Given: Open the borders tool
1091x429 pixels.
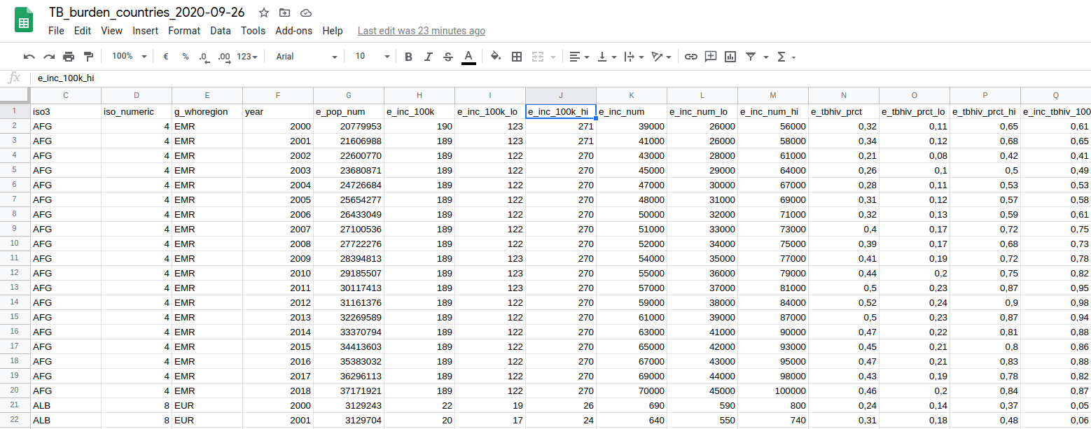Looking at the screenshot, I should click(x=517, y=57).
